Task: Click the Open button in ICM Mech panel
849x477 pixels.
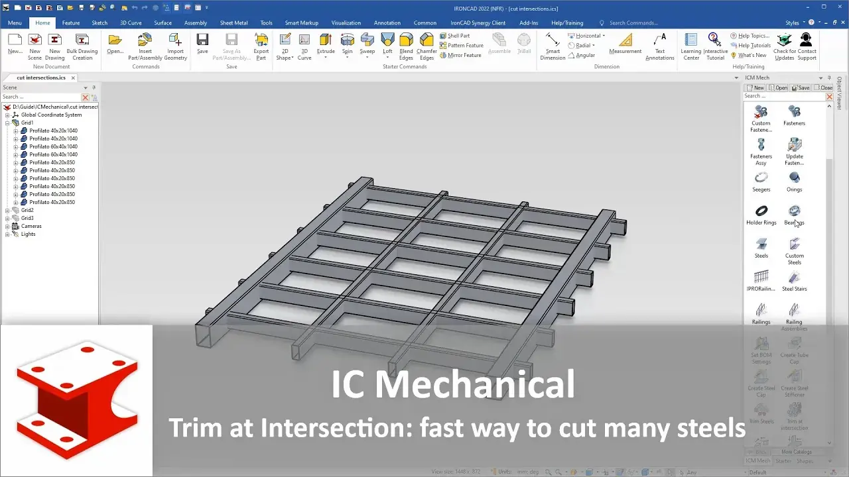Action: (x=778, y=87)
